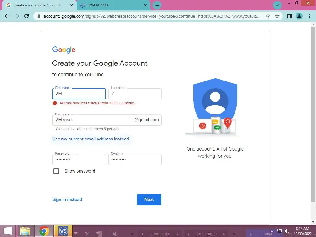This screenshot has height=237, width=316.
Task: Open the Windows Start menu
Action: click(x=8, y=231)
